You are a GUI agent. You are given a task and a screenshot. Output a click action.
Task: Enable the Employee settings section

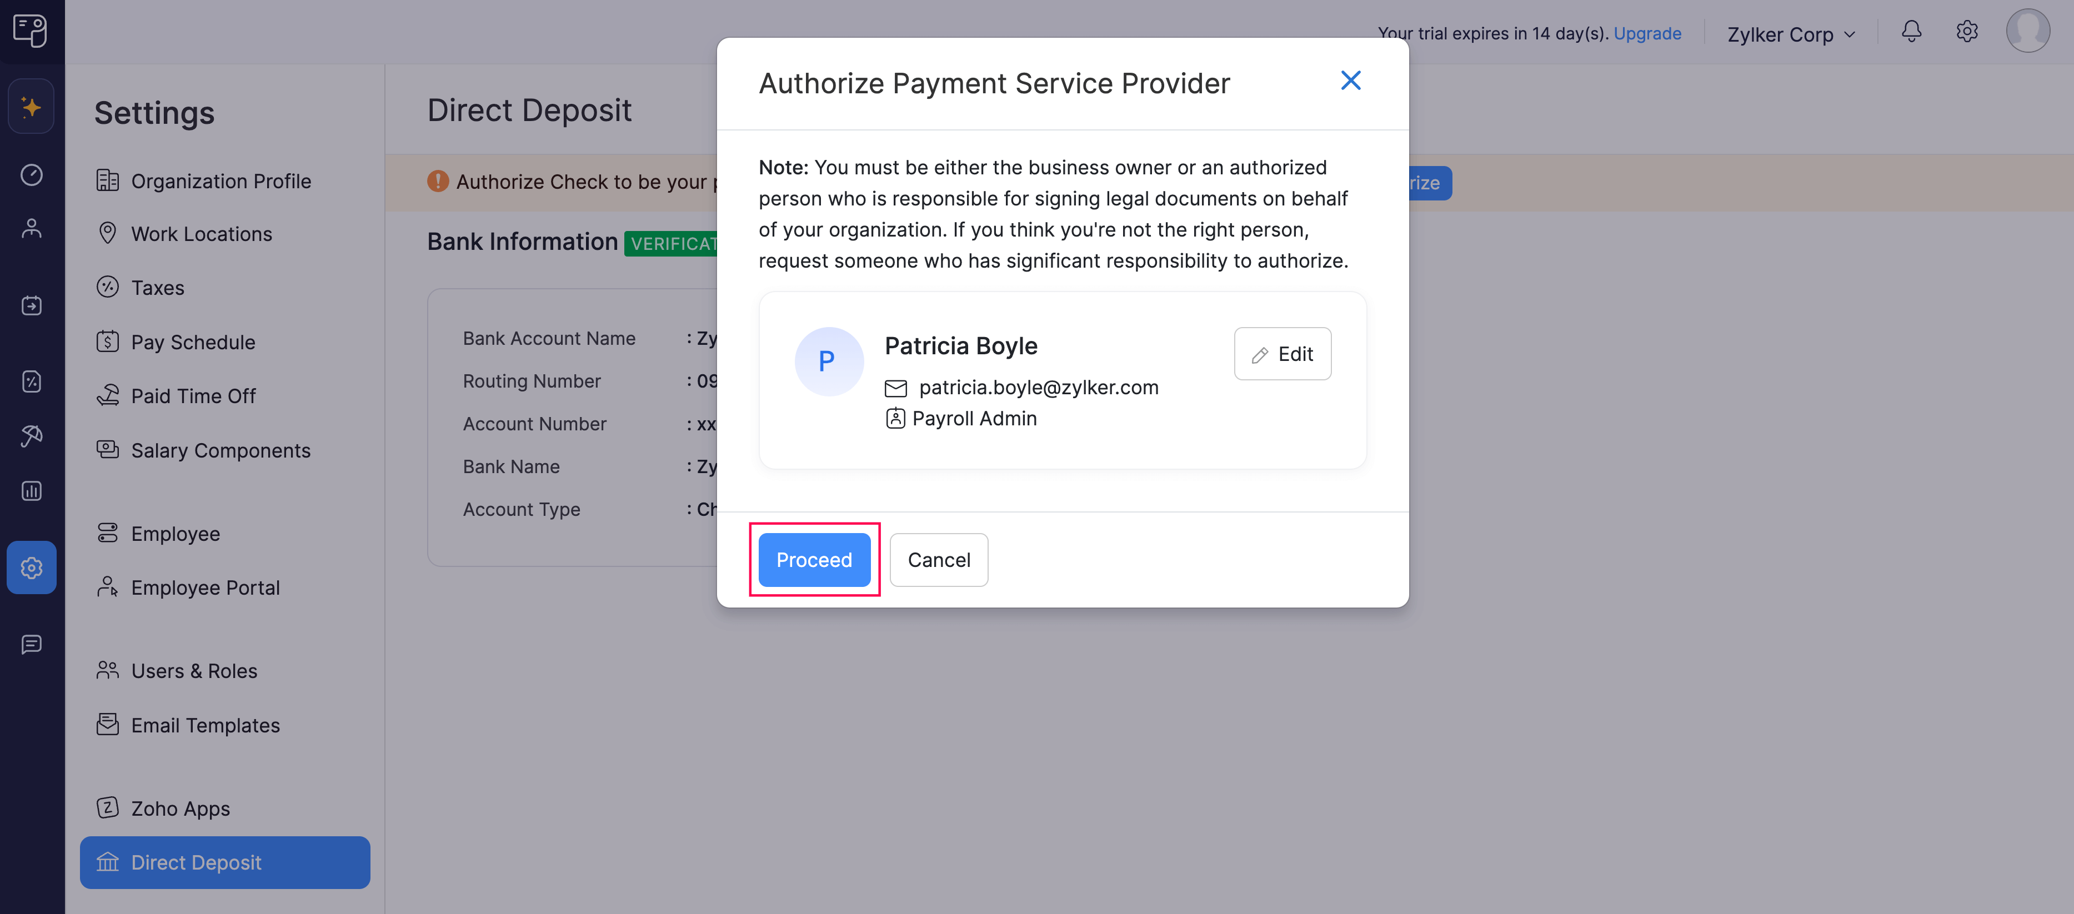coord(174,532)
